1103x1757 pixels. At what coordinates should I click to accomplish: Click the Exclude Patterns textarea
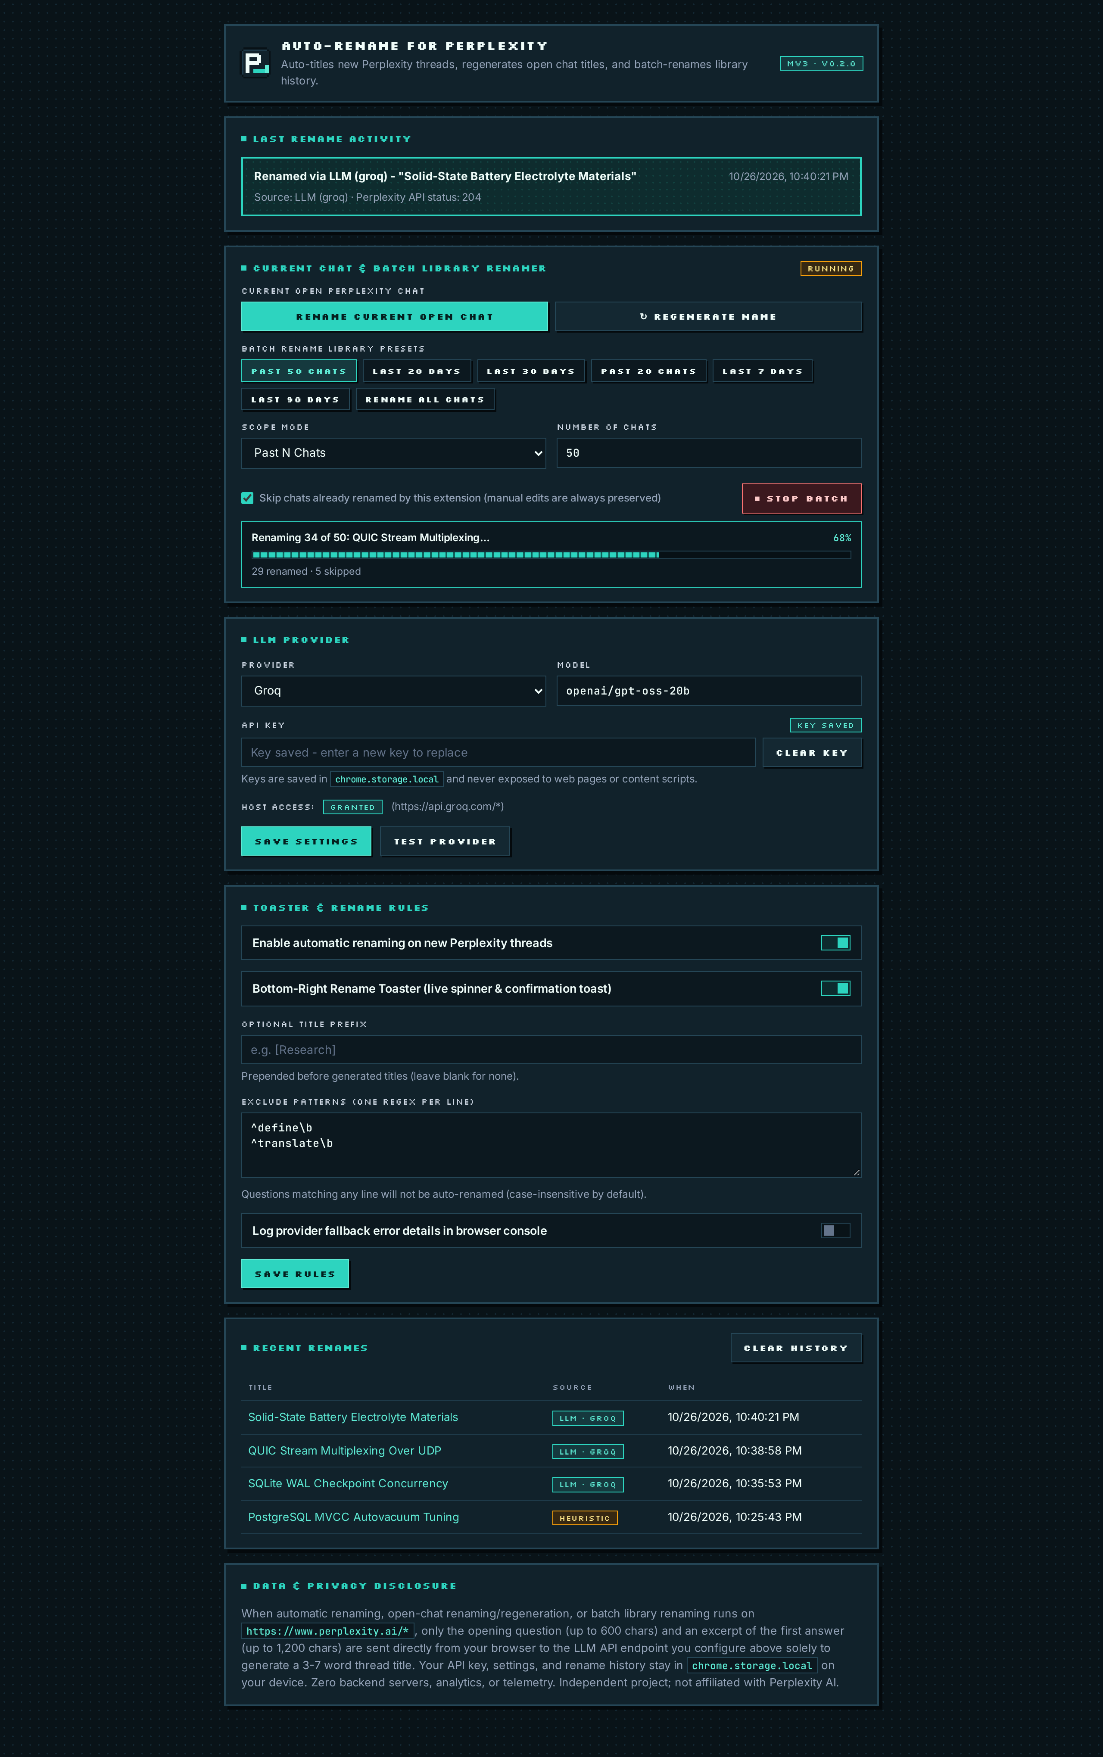tap(551, 1144)
